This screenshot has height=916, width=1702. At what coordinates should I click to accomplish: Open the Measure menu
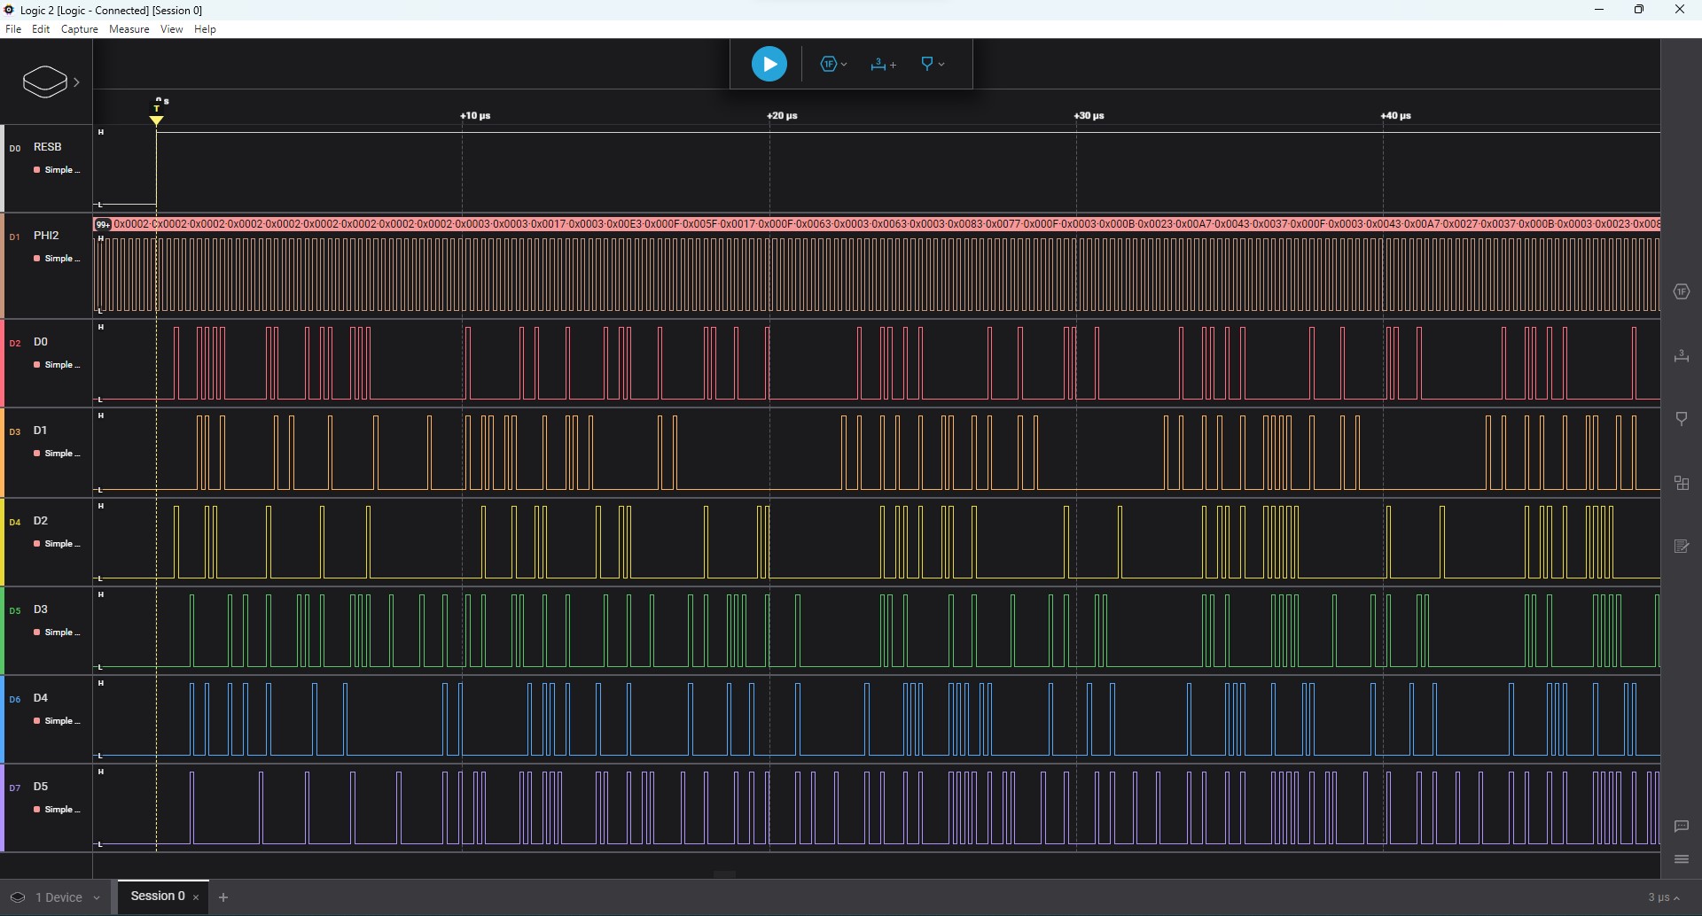[129, 29]
